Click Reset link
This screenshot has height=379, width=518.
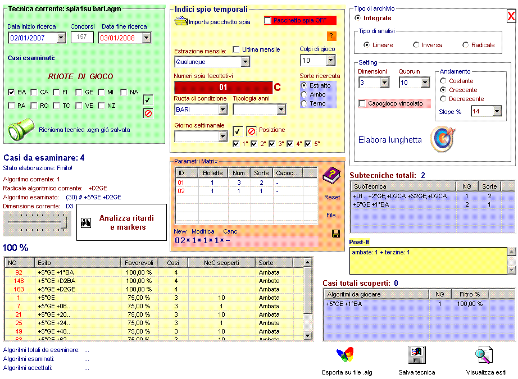[331, 197]
